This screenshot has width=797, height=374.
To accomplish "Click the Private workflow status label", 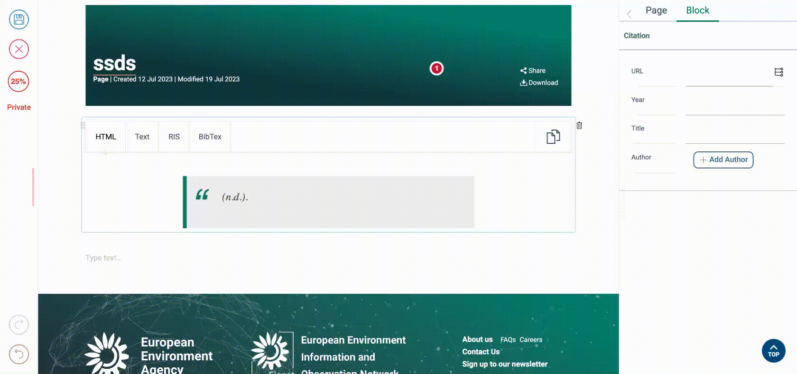I will 19,107.
